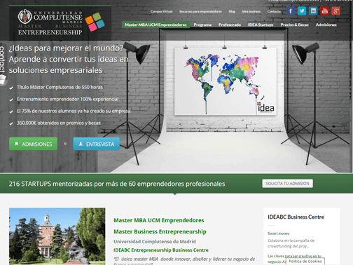Open the Precios & Becas menu item
353x265 pixels.
pos(294,25)
